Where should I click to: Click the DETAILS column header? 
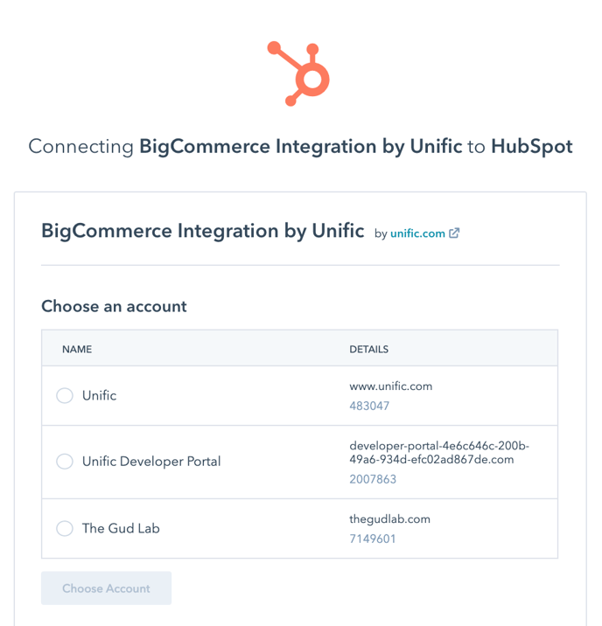pos(368,350)
